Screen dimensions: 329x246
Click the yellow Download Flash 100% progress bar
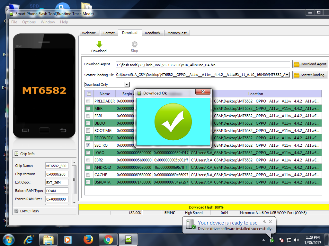(206, 207)
